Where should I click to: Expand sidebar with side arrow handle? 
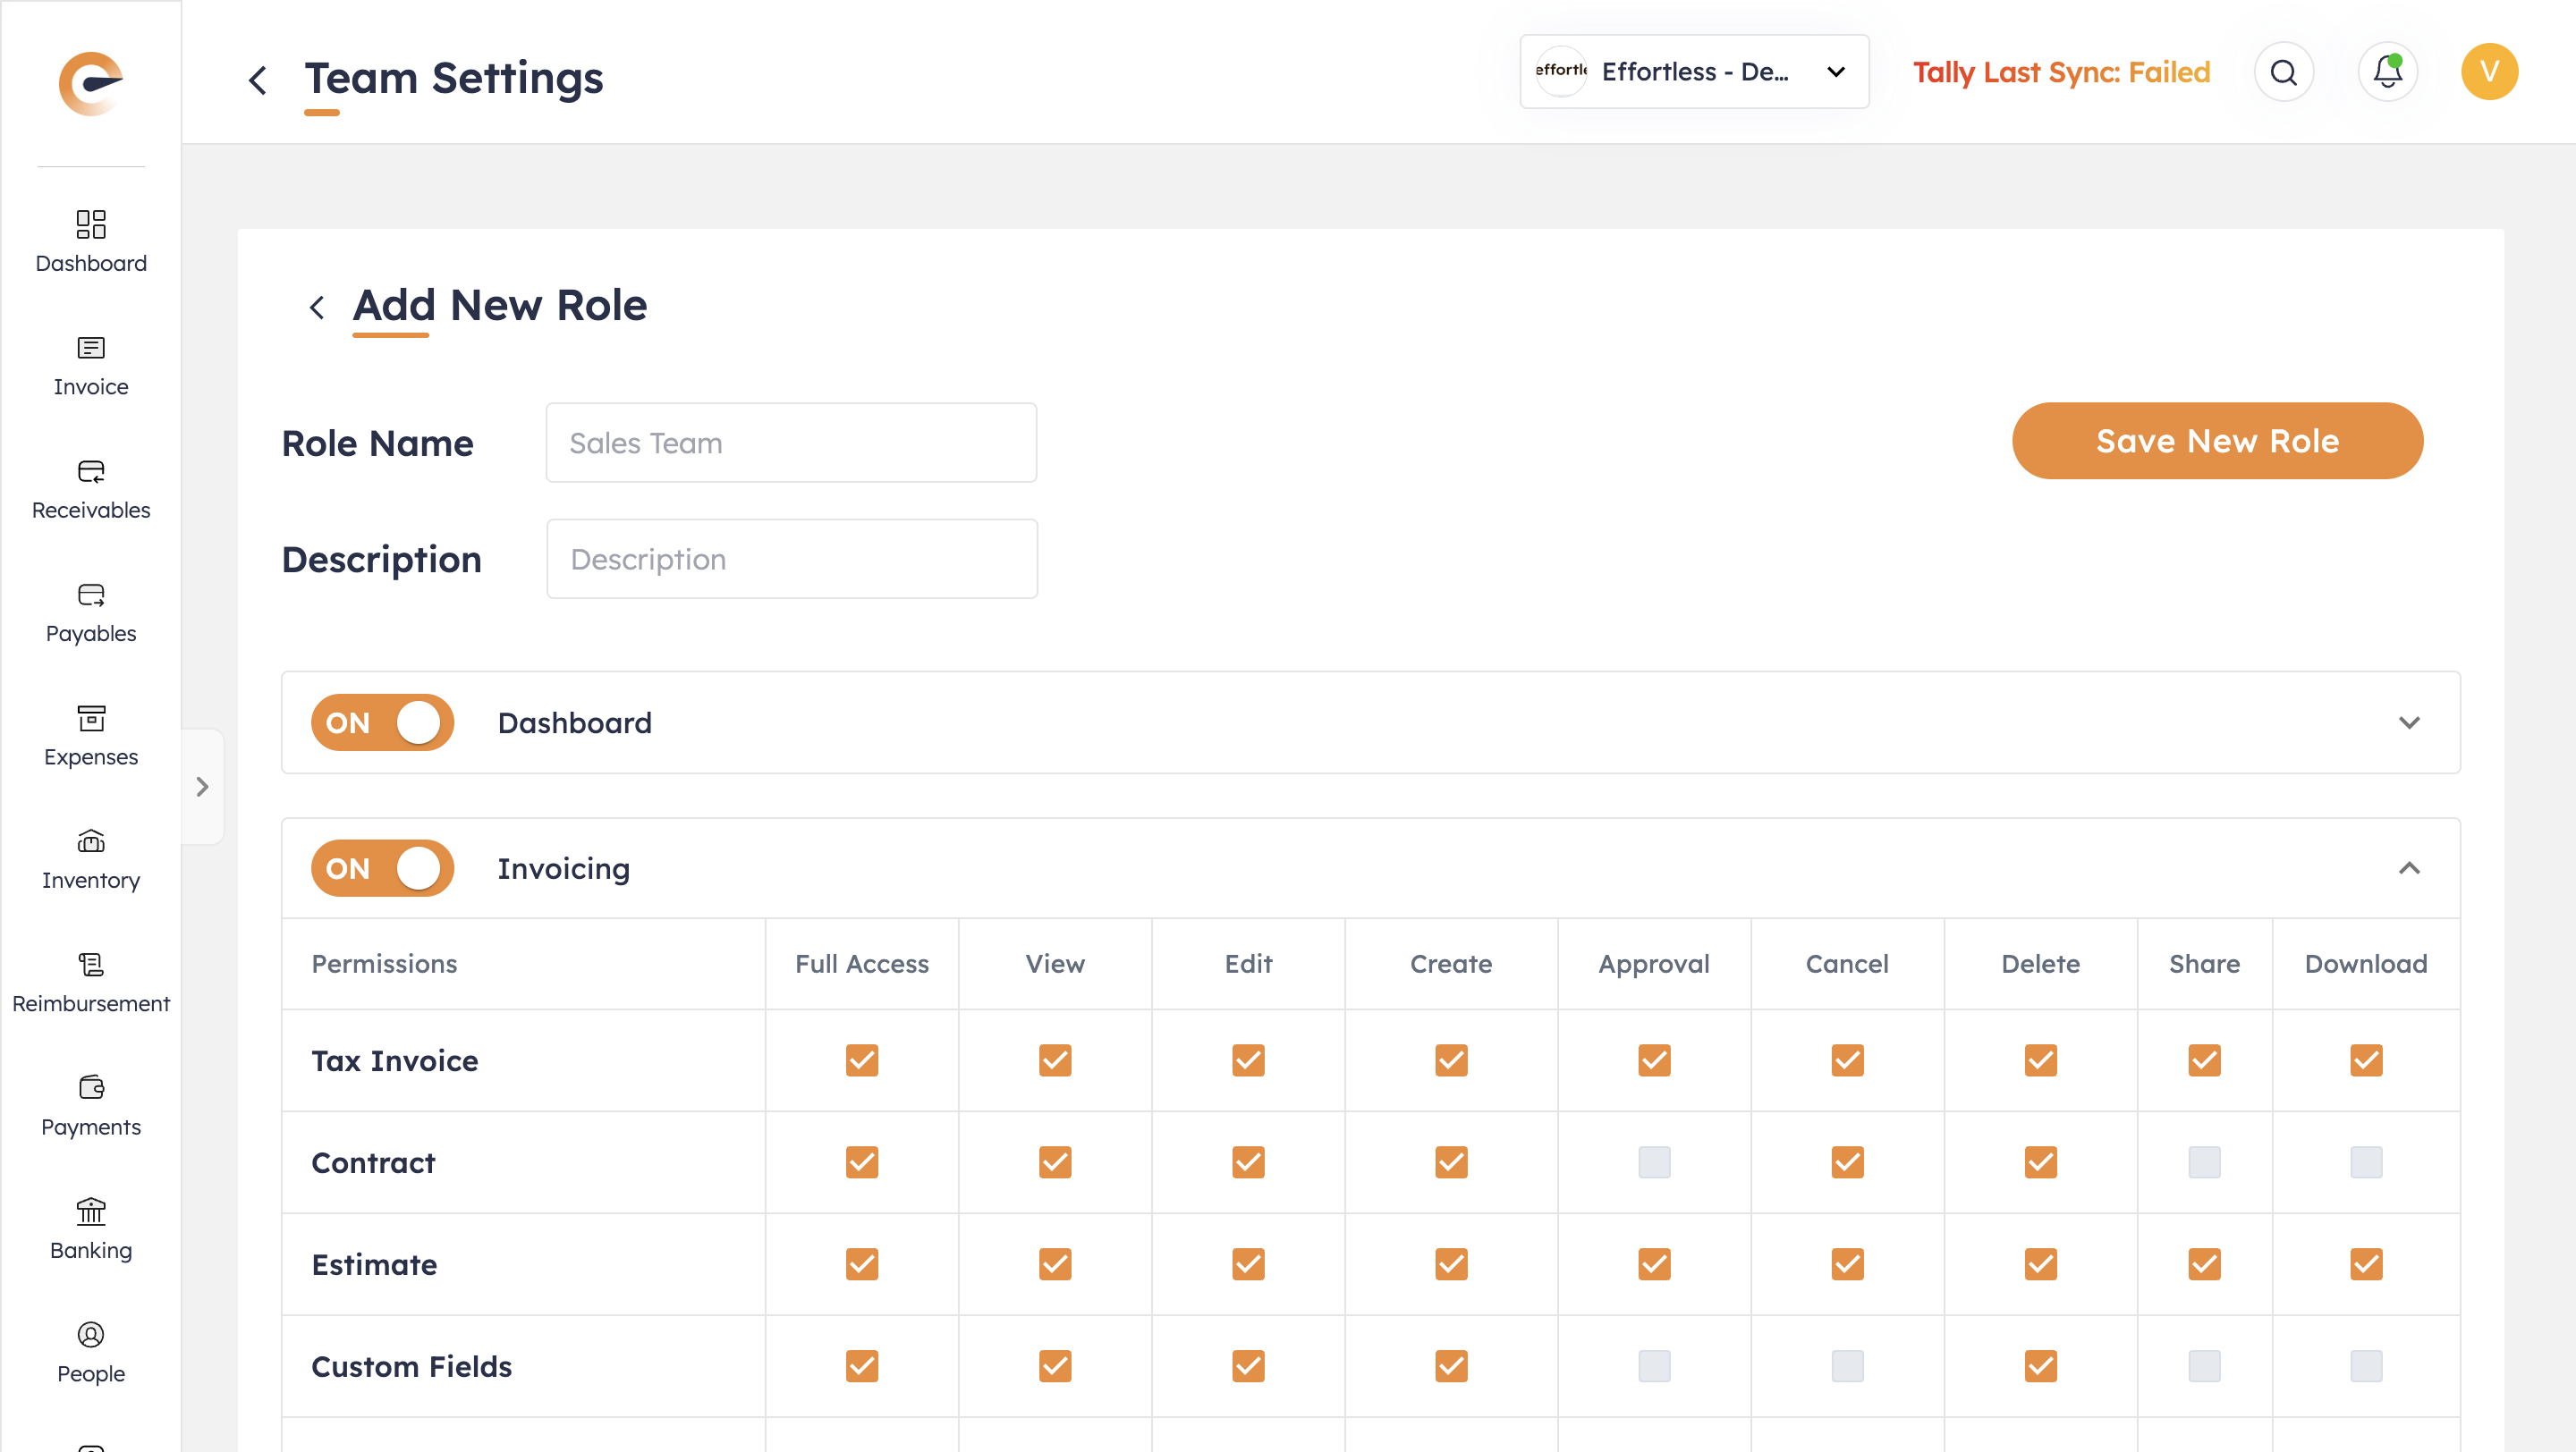tap(202, 788)
